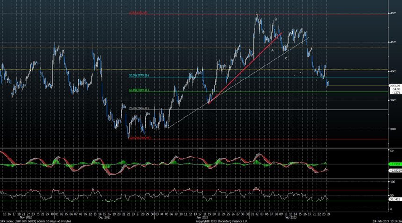Click the 50.0% Fibonacci label (3979.96)
The image size is (402, 223).
pos(139,76)
